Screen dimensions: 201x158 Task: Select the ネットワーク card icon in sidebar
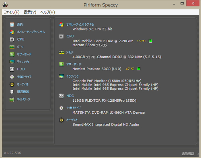[x=12, y=99]
